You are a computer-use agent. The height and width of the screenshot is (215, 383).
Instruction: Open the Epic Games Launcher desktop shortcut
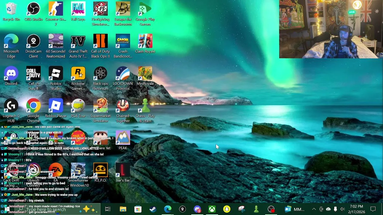tap(34, 143)
